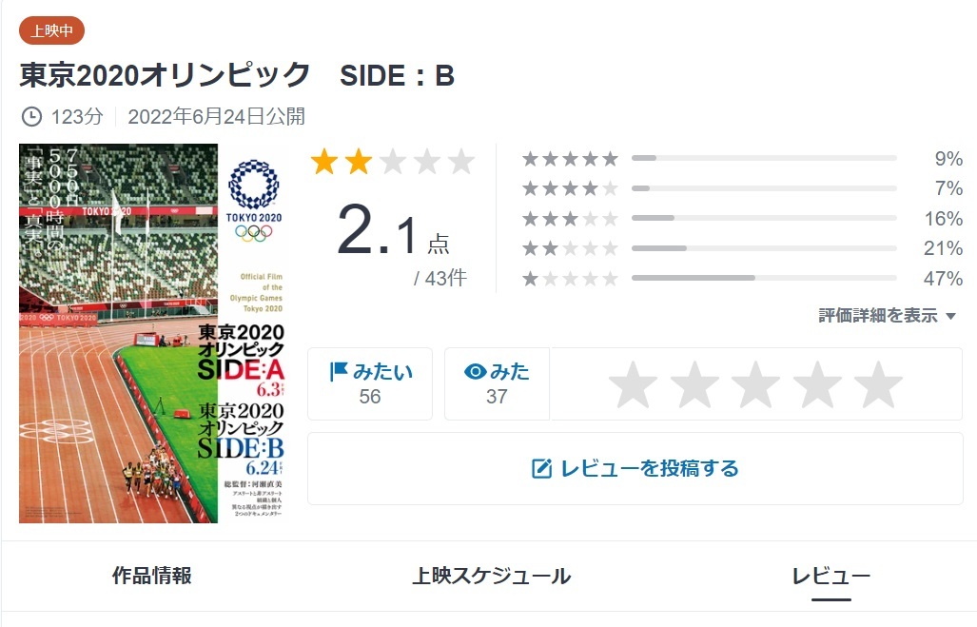Image resolution: width=977 pixels, height=627 pixels.
Task: Click the first rating star to rate
Action: 634,384
